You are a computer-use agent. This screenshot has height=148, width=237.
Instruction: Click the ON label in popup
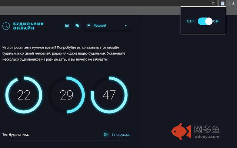[x=216, y=21]
